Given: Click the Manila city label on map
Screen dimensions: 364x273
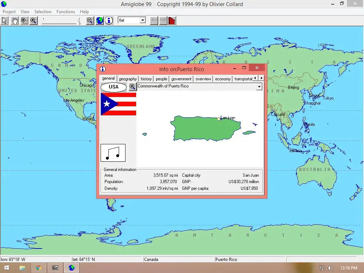Looking at the screenshot, I should point(309,124).
